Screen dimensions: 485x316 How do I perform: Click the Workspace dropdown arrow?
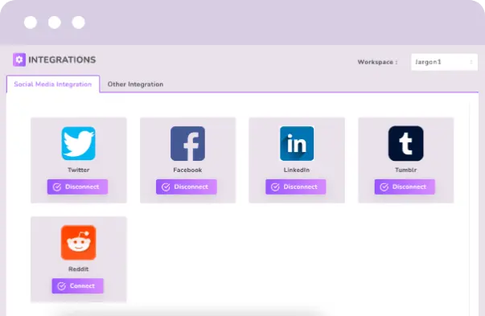[x=471, y=62]
